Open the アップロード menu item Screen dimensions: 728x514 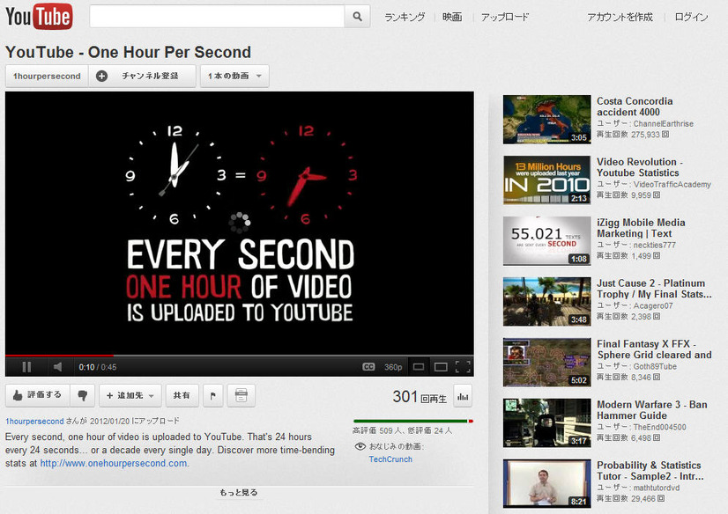505,17
